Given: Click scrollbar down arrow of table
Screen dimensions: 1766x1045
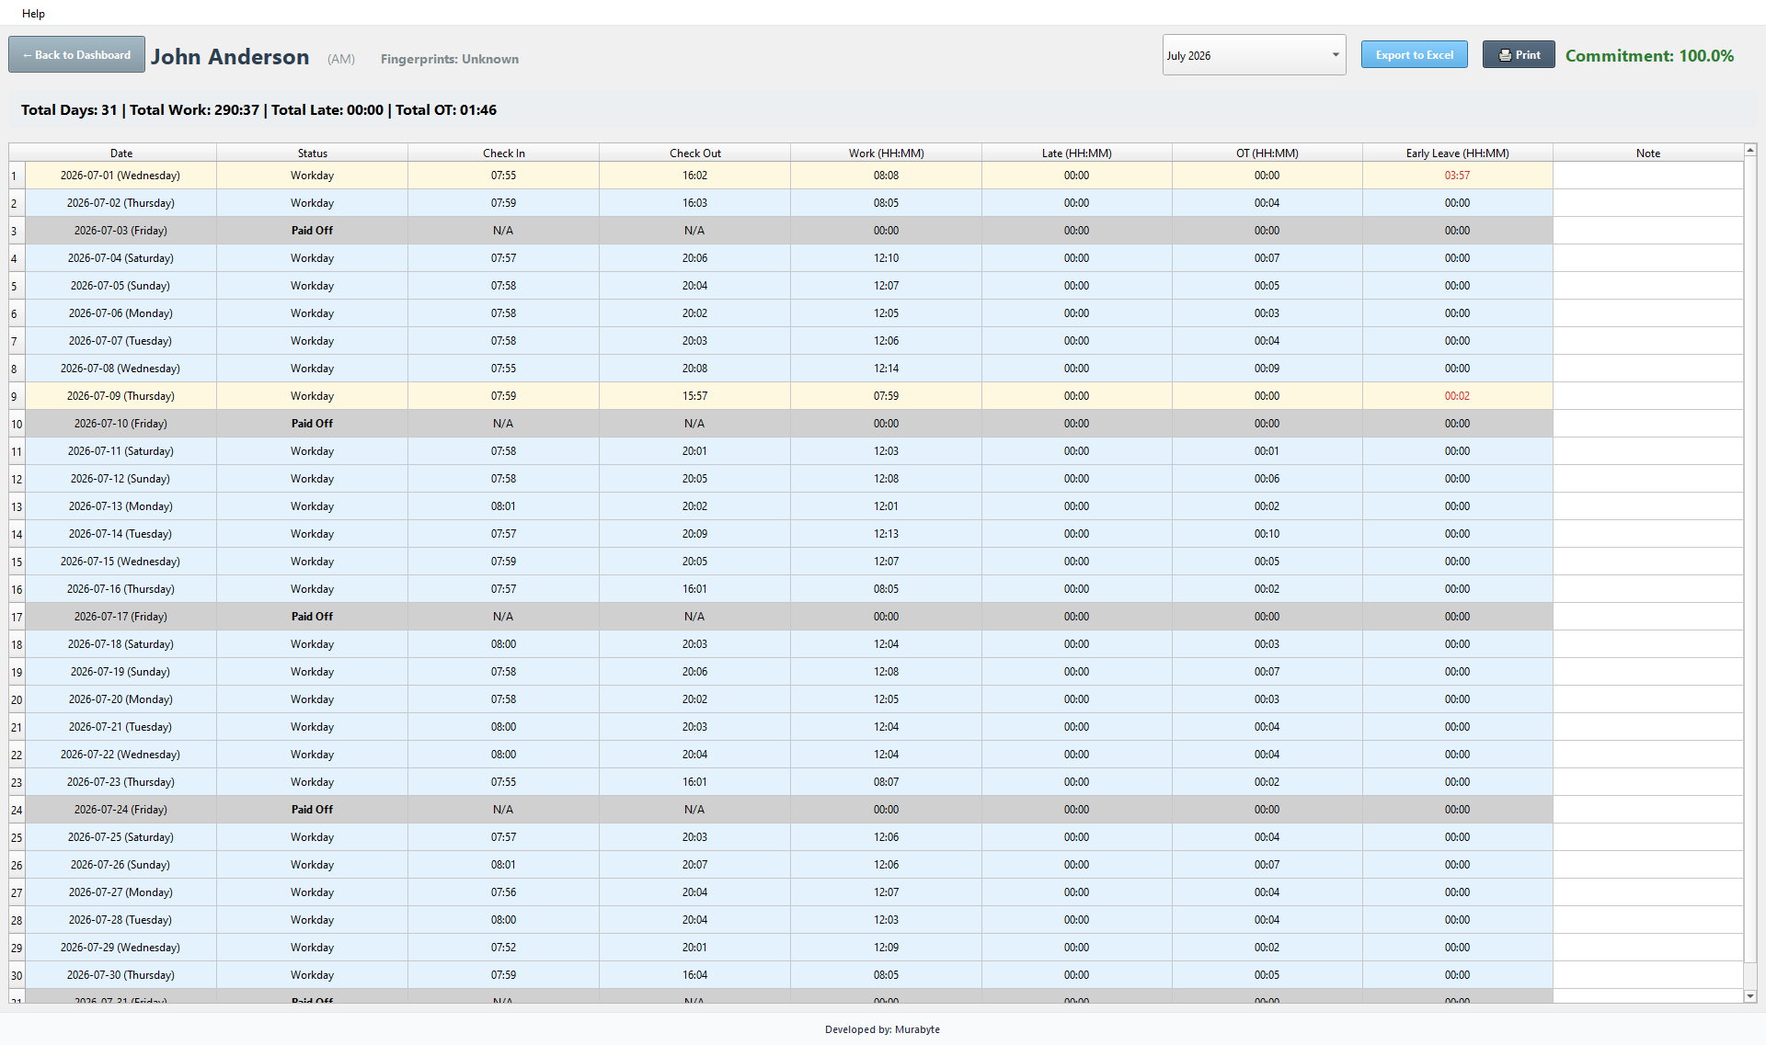Looking at the screenshot, I should tap(1750, 995).
